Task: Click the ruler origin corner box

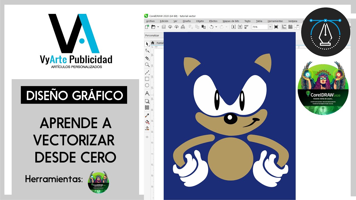Action: [152, 47]
